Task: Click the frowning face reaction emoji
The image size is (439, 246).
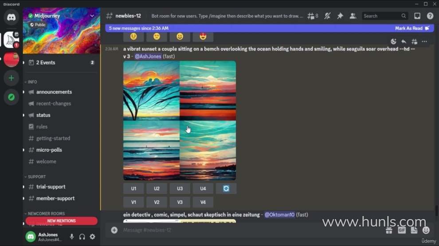Action: click(133, 36)
